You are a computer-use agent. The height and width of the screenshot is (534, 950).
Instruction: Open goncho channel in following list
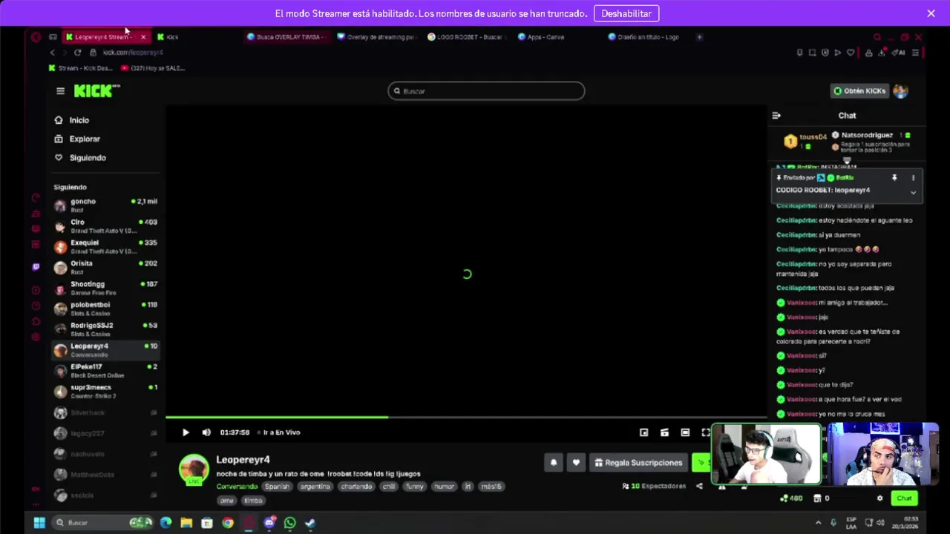pos(105,205)
